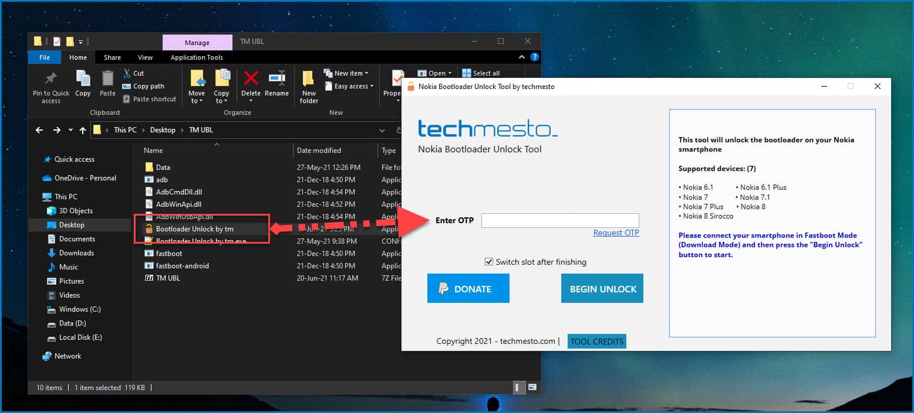Expand address bar history dropdown

click(x=382, y=130)
